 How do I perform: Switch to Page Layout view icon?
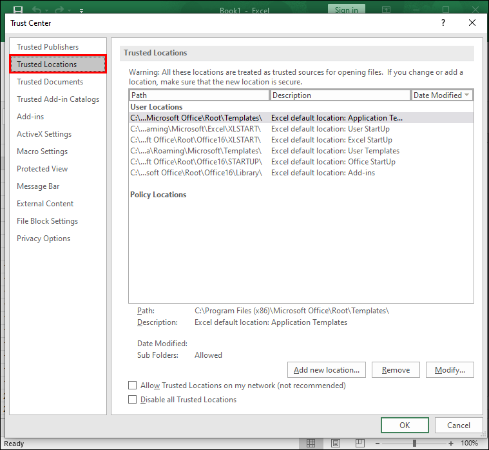click(336, 443)
